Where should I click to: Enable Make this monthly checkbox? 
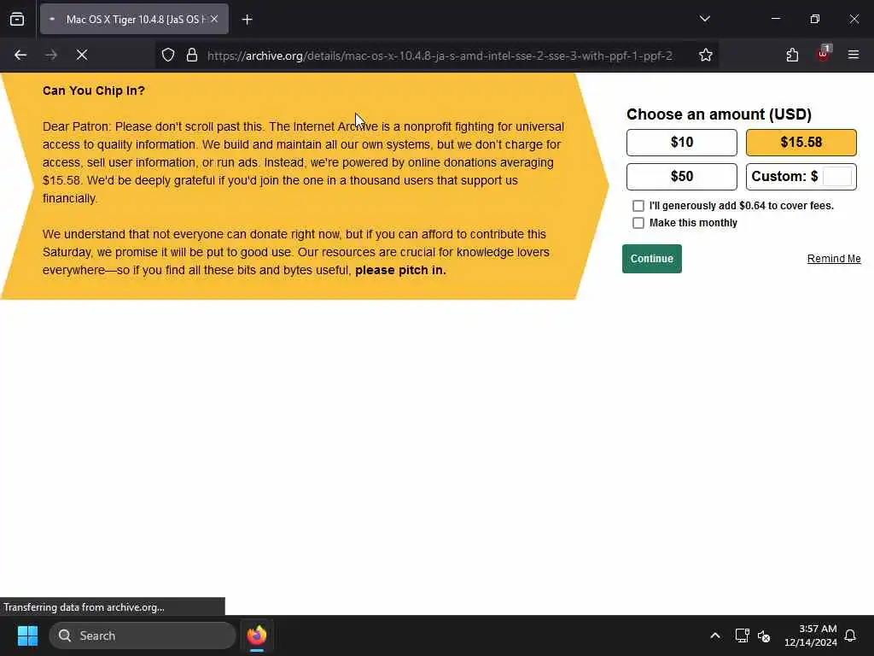(x=638, y=223)
